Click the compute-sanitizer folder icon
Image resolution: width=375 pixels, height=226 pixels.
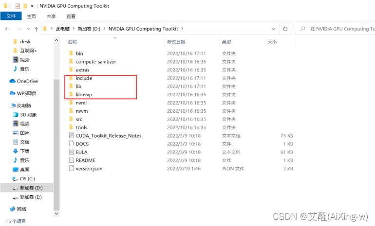(71, 61)
